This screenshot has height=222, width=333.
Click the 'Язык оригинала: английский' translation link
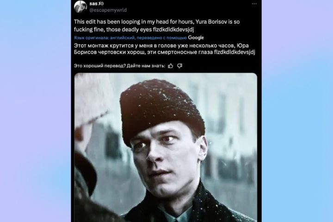(104, 38)
